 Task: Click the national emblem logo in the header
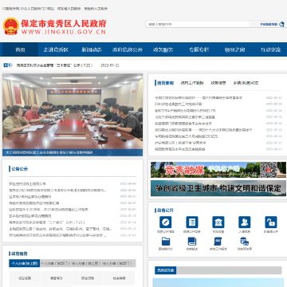(x=10, y=26)
